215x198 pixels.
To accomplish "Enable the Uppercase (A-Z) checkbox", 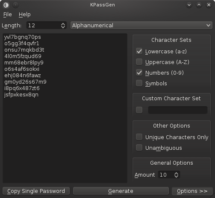I will tap(139, 62).
